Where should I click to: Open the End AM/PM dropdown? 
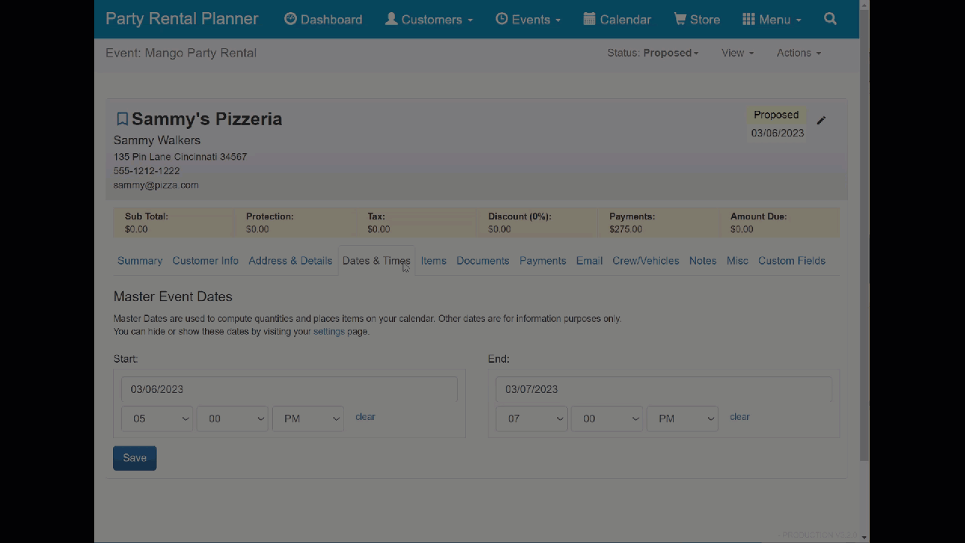pyautogui.click(x=682, y=419)
